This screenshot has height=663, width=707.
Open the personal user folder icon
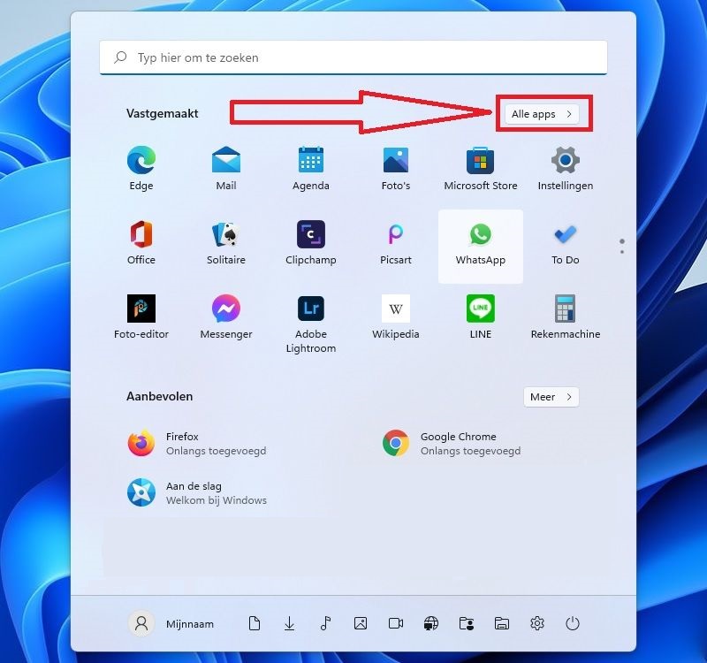click(x=467, y=624)
